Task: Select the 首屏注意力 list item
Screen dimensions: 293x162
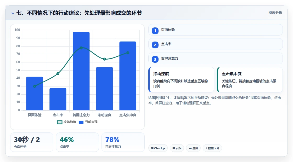Action: click(x=216, y=59)
